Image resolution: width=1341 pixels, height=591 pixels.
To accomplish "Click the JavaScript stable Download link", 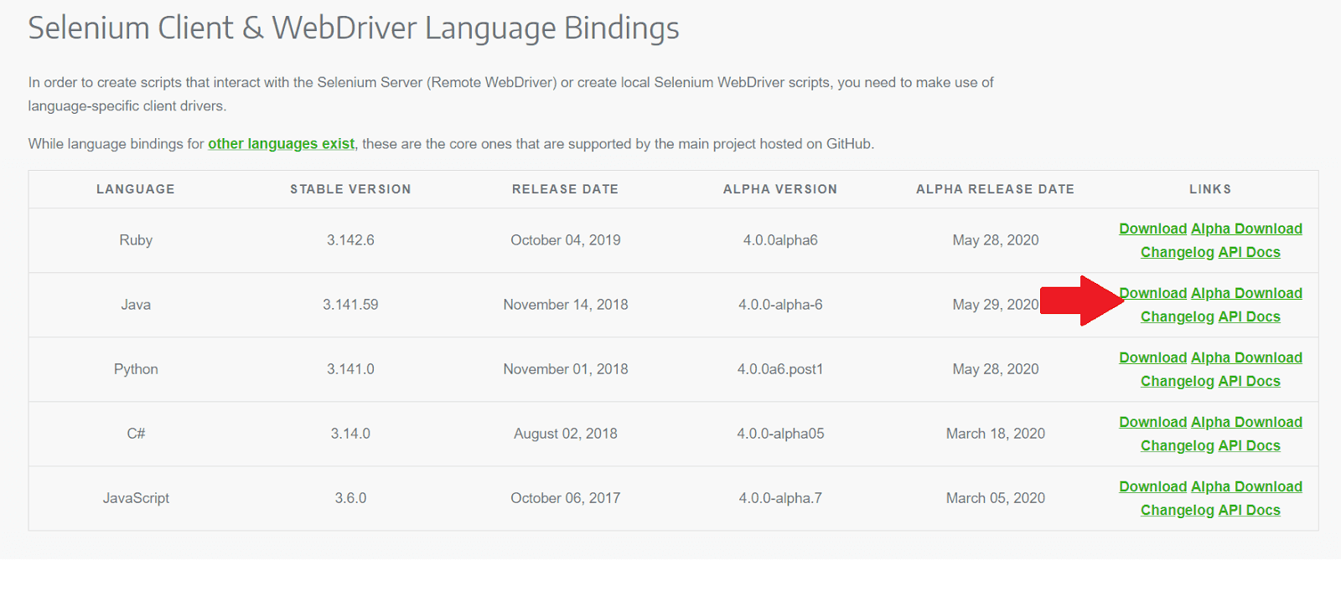I will coord(1152,487).
